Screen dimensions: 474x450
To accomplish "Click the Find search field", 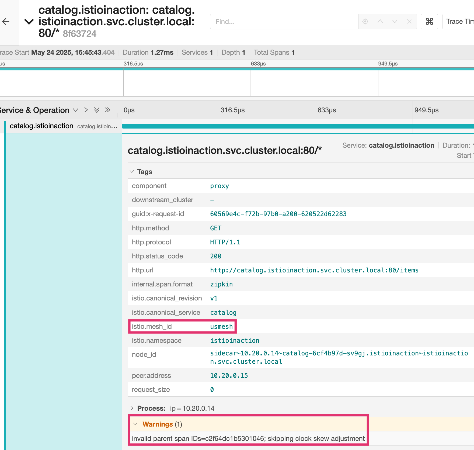I will (x=284, y=22).
